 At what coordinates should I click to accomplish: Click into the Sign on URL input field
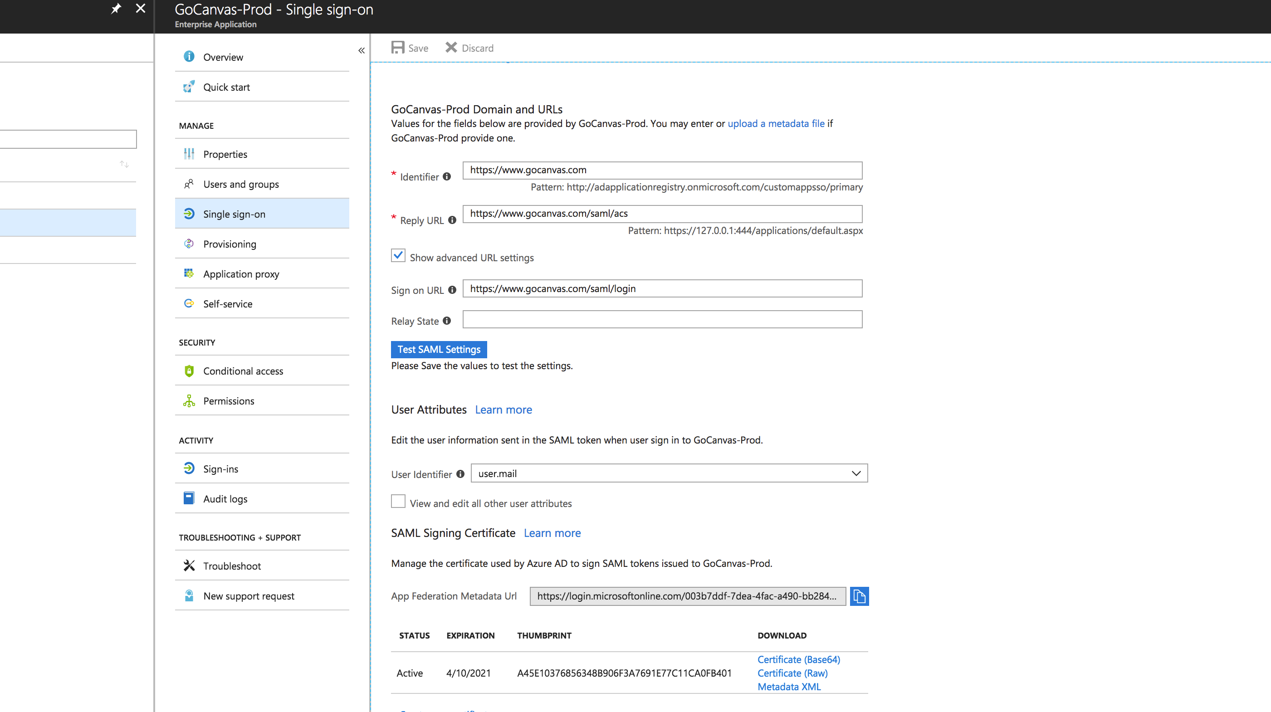662,288
